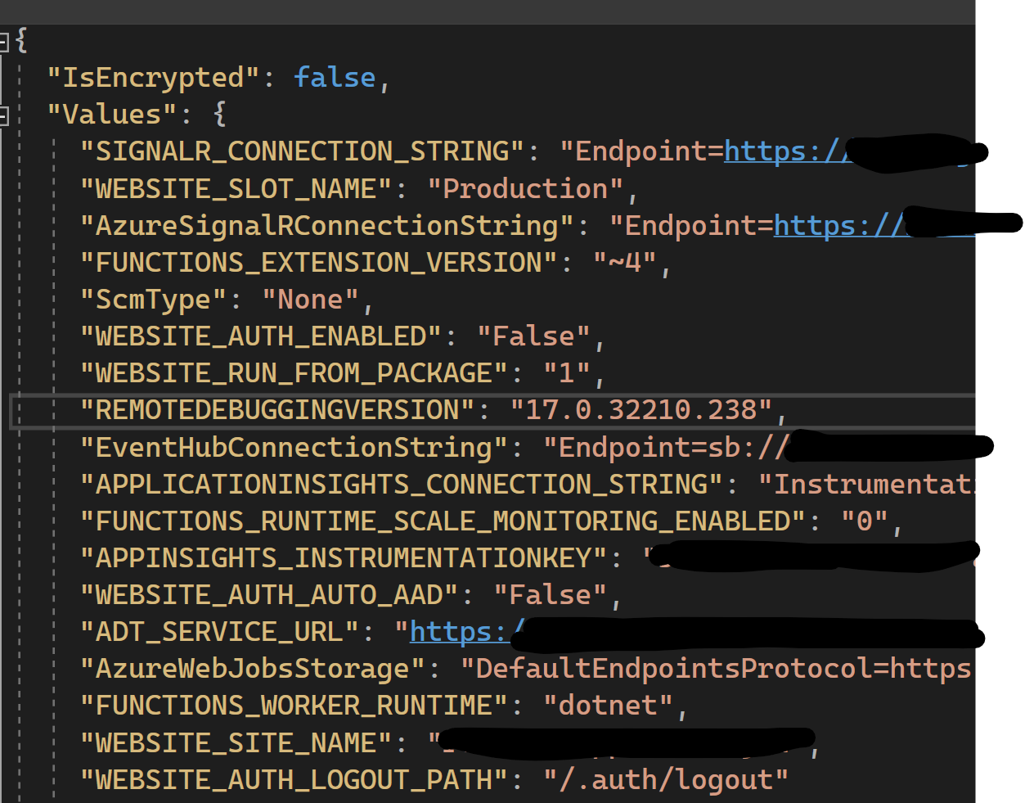Click the "DefaultEndpointsProtocol=https" value
Screen dimensions: 1025x803
pos(716,669)
